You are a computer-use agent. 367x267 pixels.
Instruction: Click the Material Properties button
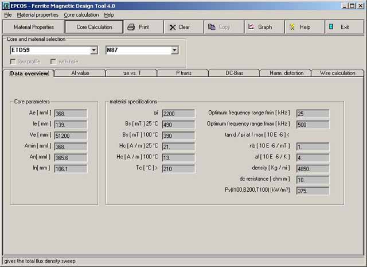33,27
